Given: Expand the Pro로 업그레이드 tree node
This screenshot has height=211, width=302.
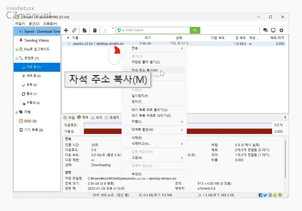Looking at the screenshot, I should (x=17, y=50).
